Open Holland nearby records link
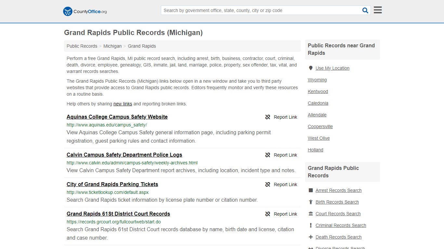Viewport: 444px width, 249px height. (x=315, y=150)
